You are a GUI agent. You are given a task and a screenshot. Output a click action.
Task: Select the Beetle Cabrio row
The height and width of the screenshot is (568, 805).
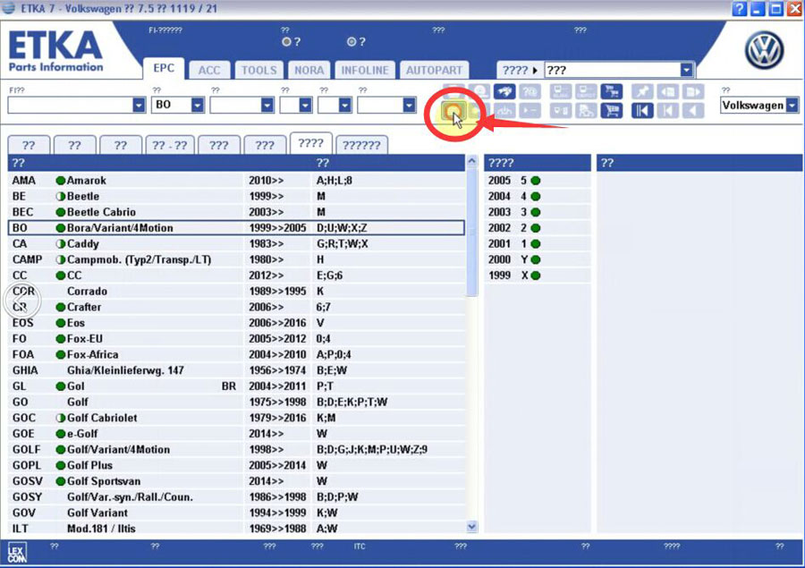[236, 212]
